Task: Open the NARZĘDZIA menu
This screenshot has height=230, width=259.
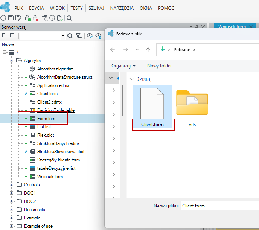Action: pos(122,8)
